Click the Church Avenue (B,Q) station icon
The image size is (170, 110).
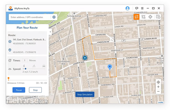click(64, 59)
